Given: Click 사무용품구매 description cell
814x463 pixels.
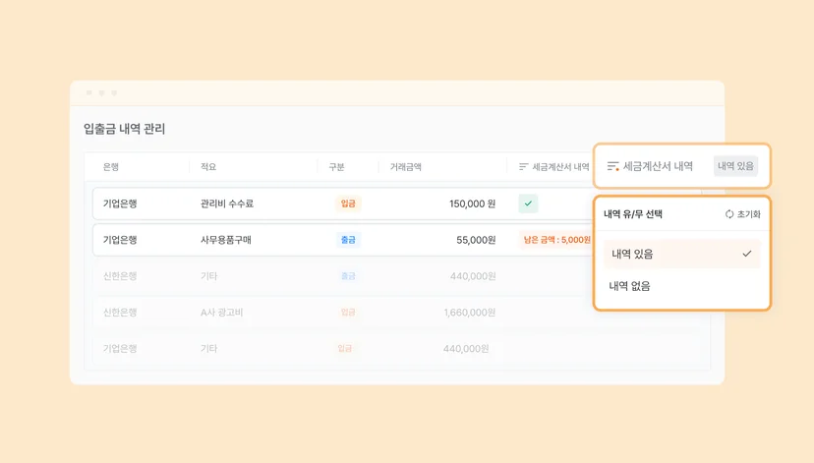Looking at the screenshot, I should [x=226, y=240].
